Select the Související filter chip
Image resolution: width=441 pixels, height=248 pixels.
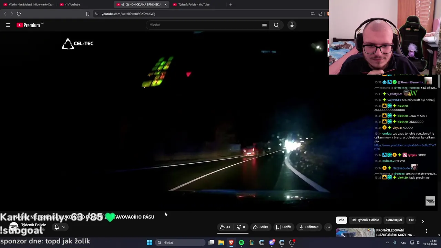pos(394,220)
